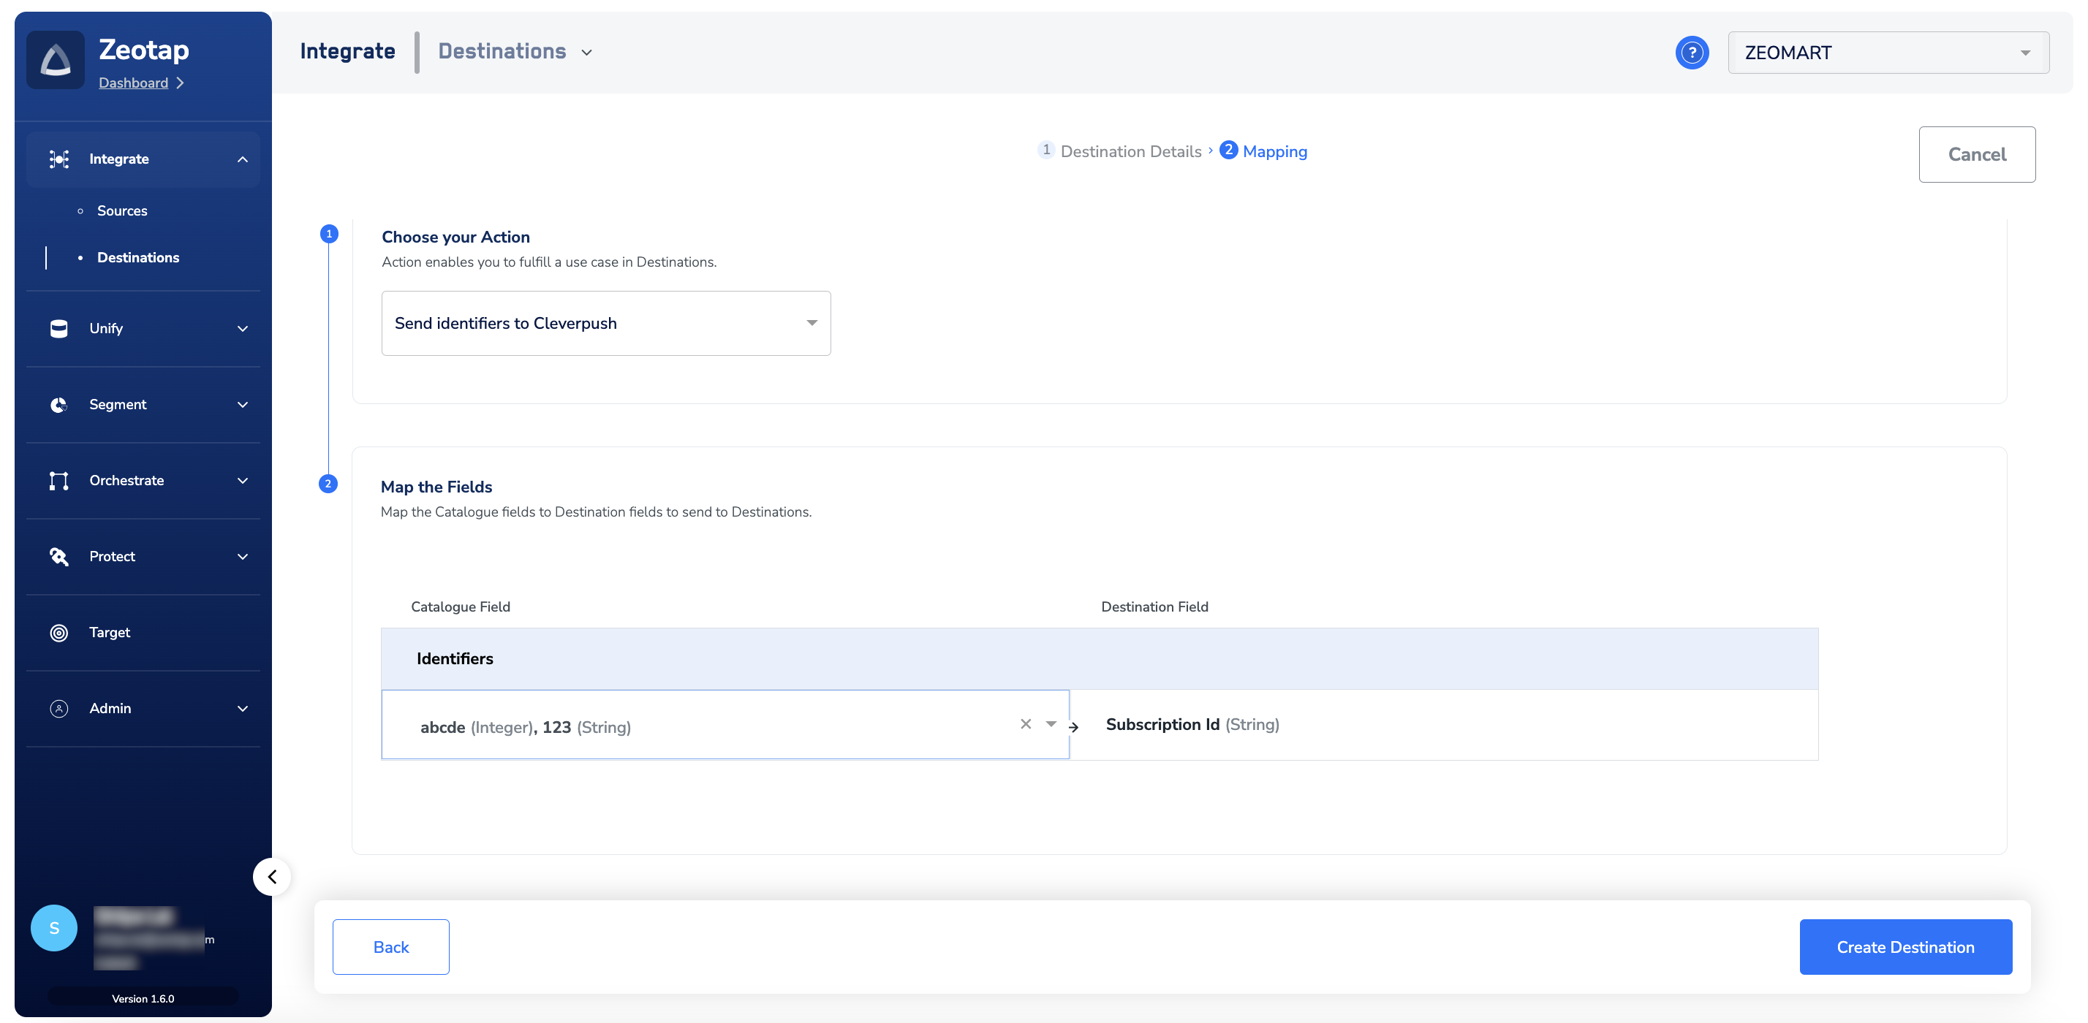Clear the selected catalogue field values
2088x1023 pixels.
1025,724
